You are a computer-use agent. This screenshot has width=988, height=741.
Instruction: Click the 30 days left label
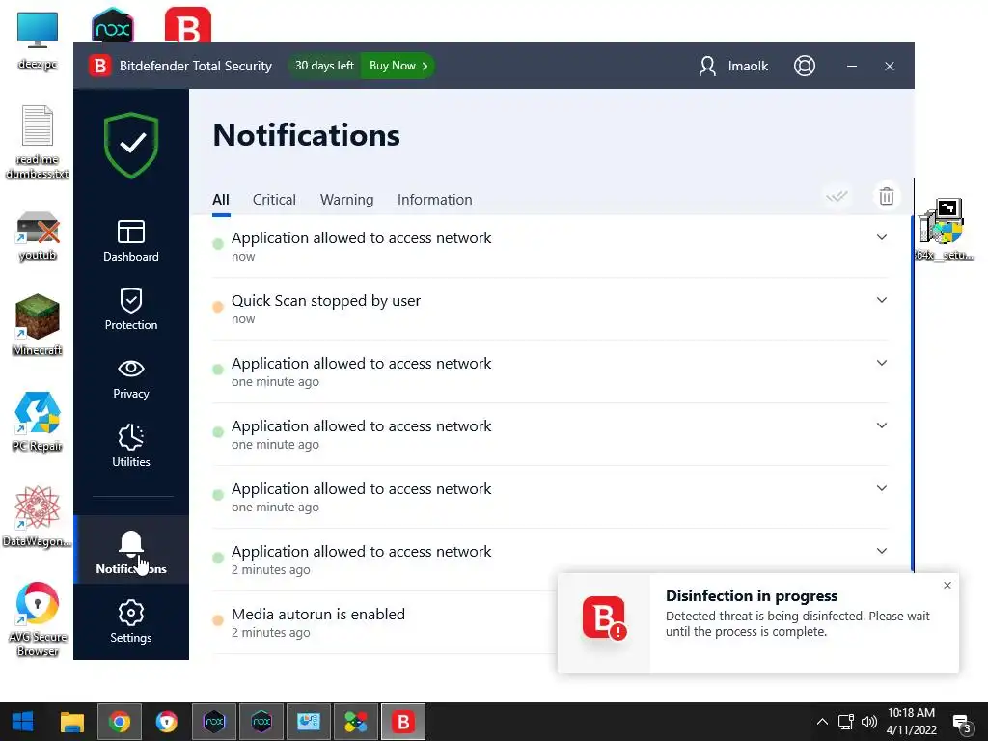(324, 66)
